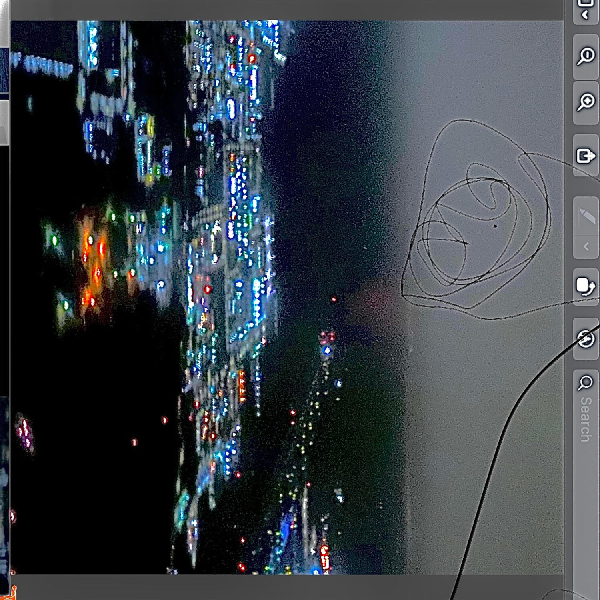Toggle the Markup toolbar icon

point(586,339)
